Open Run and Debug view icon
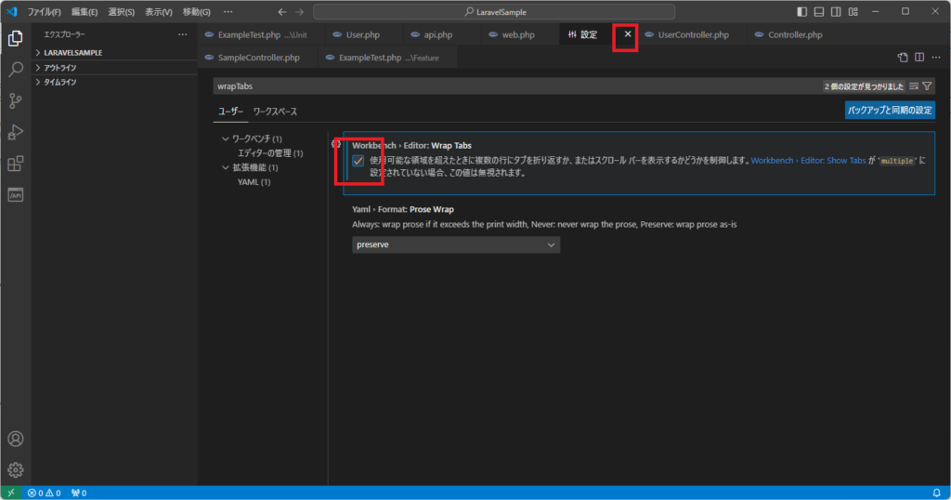Screen dimensions: 951x500 point(15,132)
